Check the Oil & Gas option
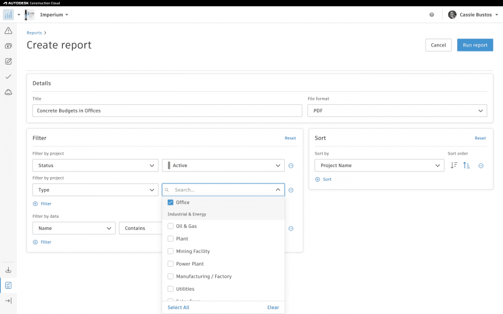Viewport: 503px width, 314px height. click(170, 226)
